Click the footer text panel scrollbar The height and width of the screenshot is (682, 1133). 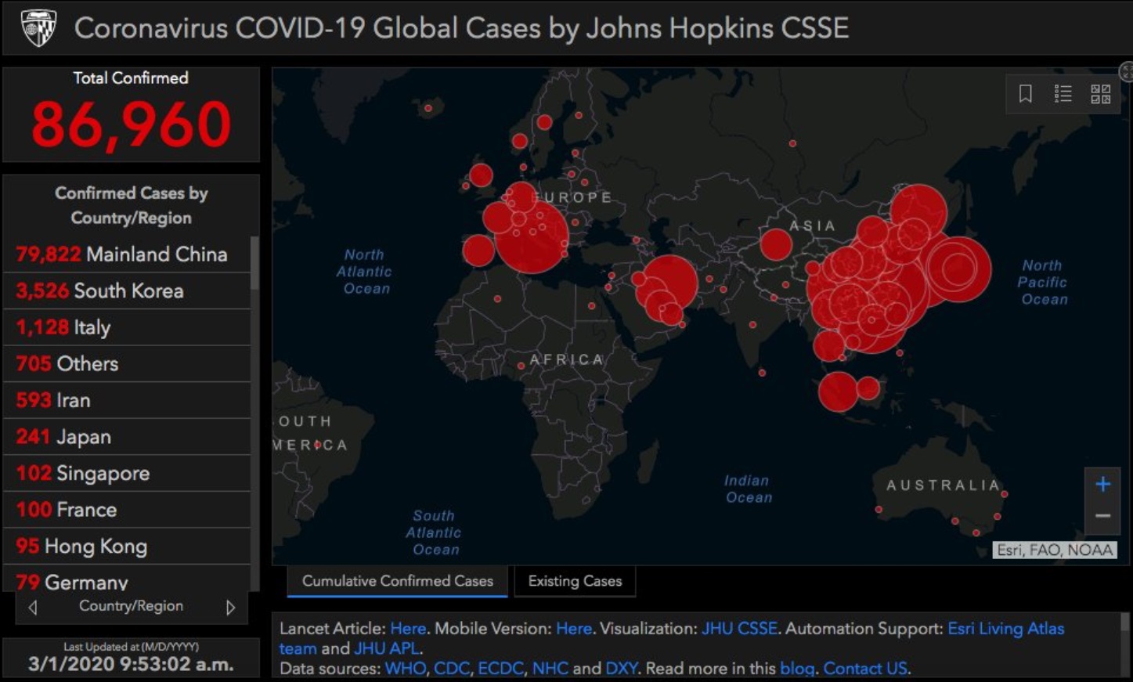point(1125,622)
